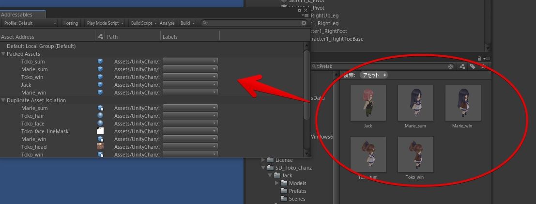Select Marie_sum under Packed Assets
Screen dimensions: 536x204
[x=152, y=69]
